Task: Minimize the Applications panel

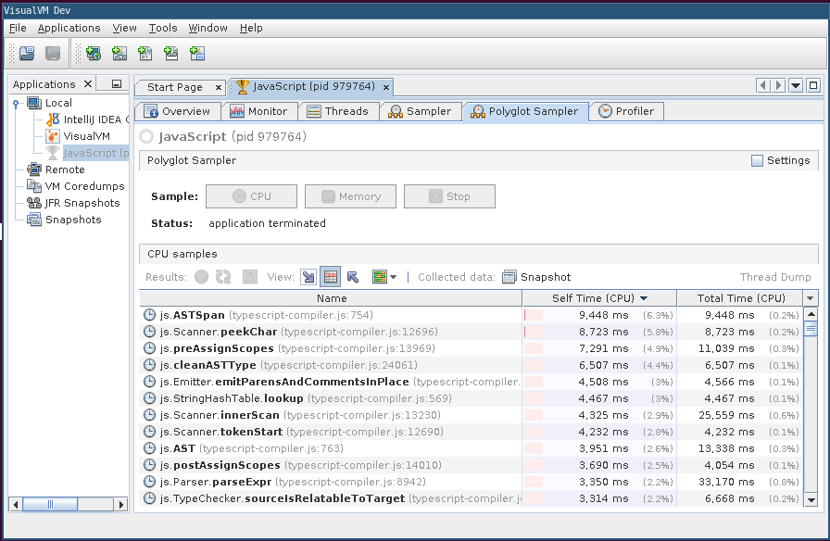Action: [117, 84]
